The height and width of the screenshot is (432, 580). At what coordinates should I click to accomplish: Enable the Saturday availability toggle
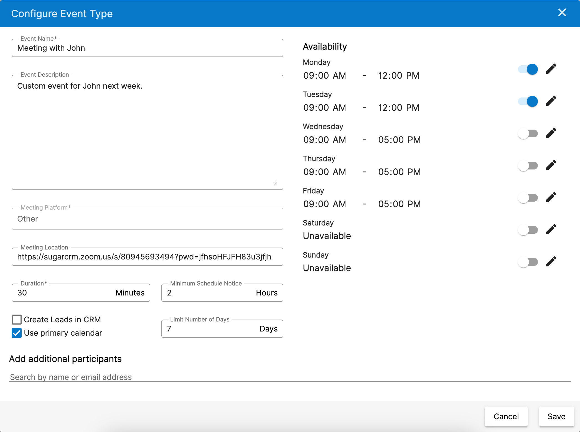pyautogui.click(x=528, y=230)
